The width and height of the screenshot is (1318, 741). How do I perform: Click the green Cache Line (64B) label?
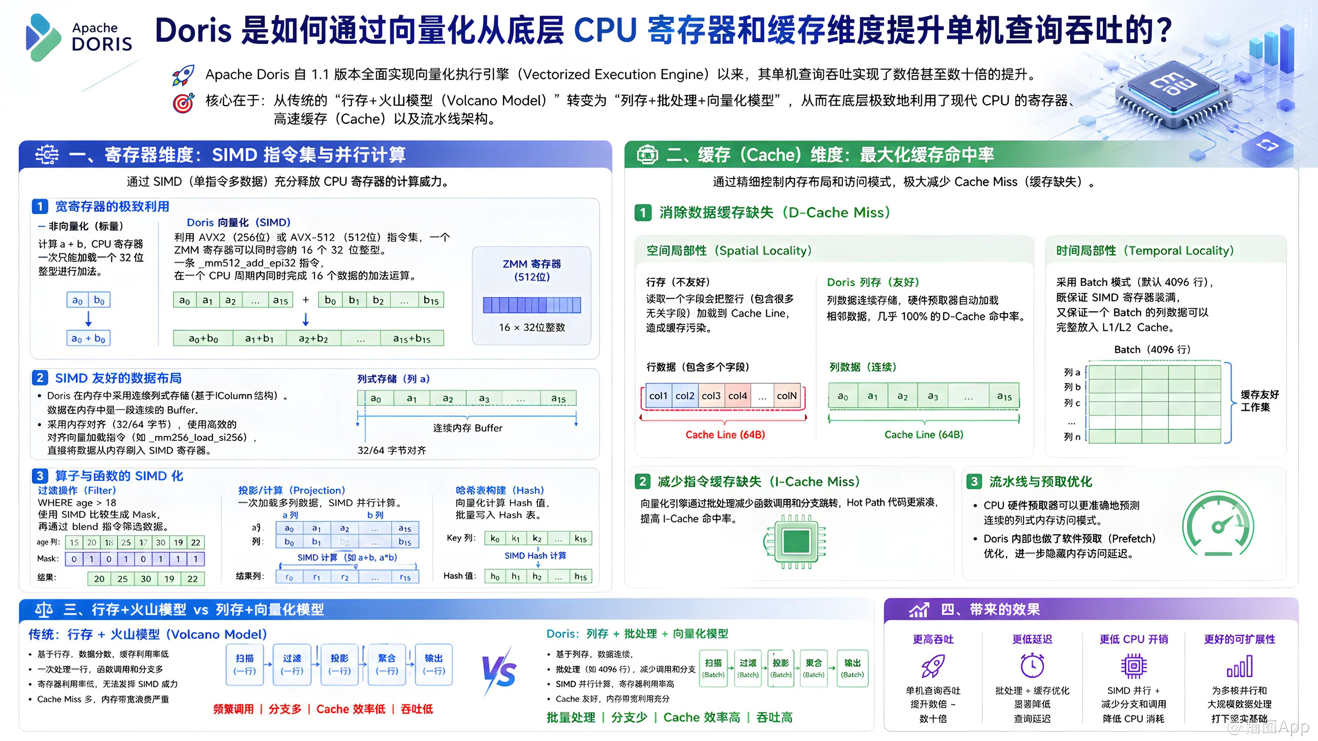924,435
